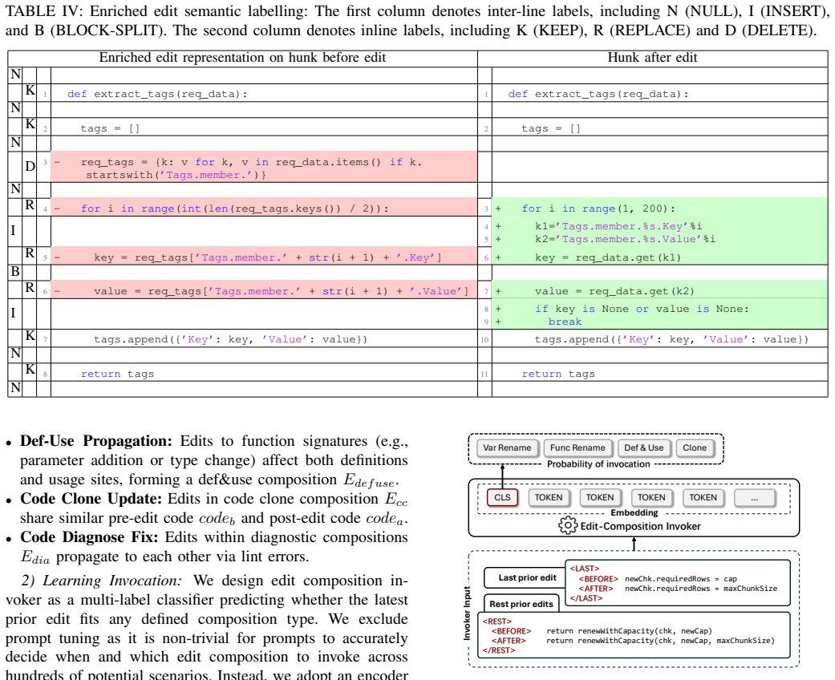Click the 'Probability of invocation' label
Image resolution: width=835 pixels, height=680 pixels.
pyautogui.click(x=598, y=464)
